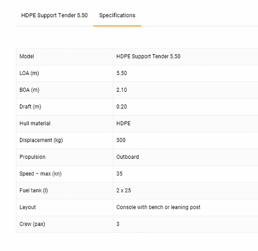Screen dimensions: 258x251
Task: Select the HDPE hull material value
Action: tap(123, 123)
